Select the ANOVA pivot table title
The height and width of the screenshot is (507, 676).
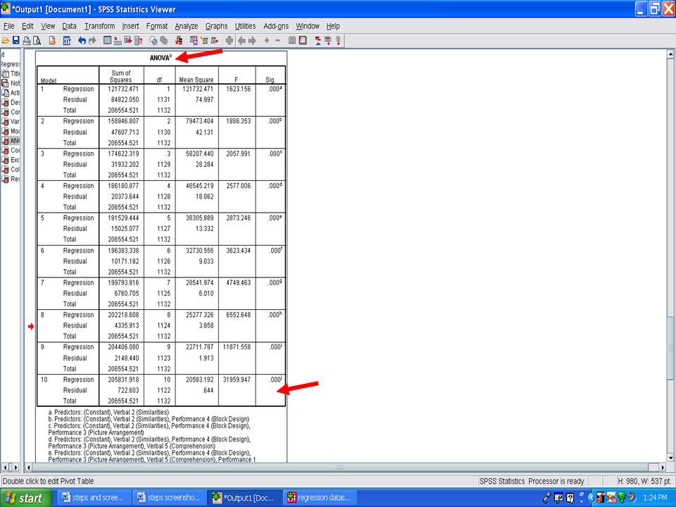tap(160, 57)
